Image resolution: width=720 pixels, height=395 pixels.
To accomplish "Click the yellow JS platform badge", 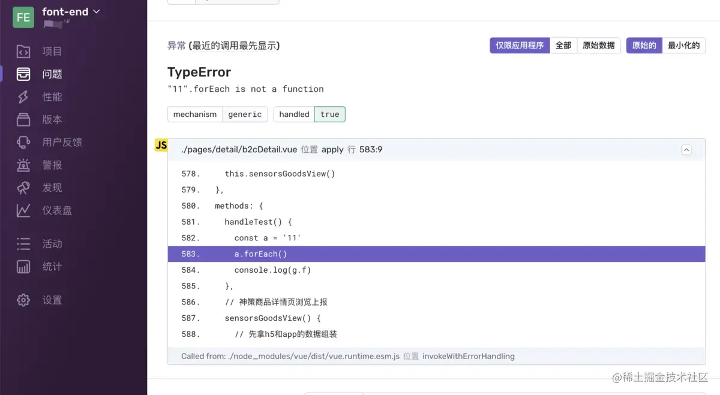I will click(x=161, y=145).
